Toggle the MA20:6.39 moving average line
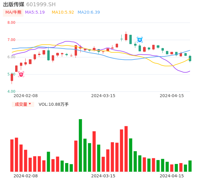This screenshot has height=180, width=204. [89, 12]
